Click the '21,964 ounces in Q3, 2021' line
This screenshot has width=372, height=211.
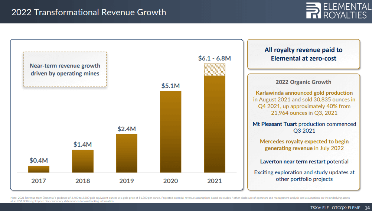[x=304, y=113]
